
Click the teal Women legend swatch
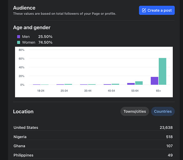click(19, 42)
